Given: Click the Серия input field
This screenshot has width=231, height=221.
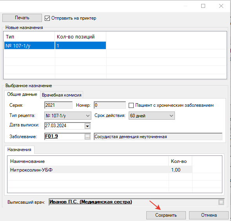Looking at the screenshot, I should pyautogui.click(x=58, y=105).
